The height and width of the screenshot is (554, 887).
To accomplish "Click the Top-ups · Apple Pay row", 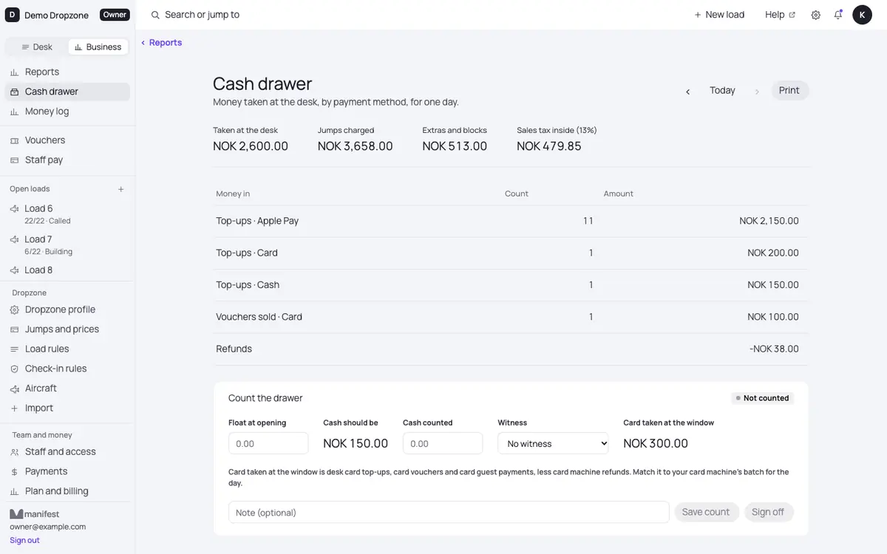I will 511,221.
